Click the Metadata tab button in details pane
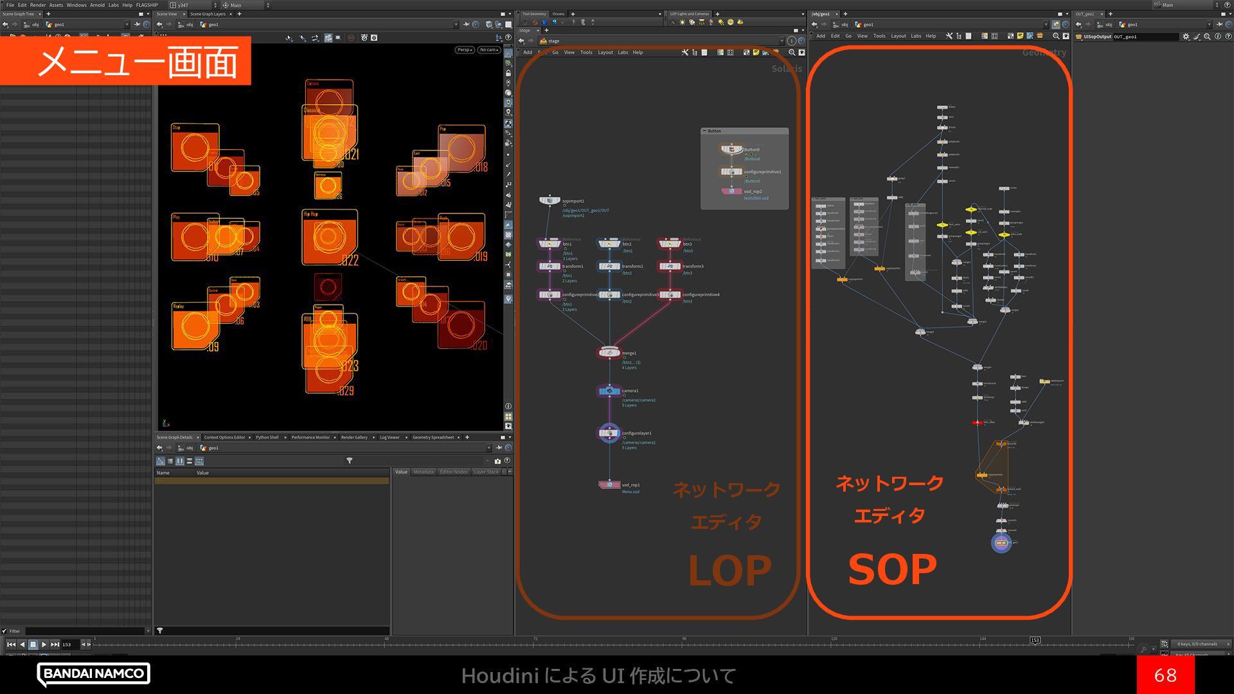The height and width of the screenshot is (694, 1234). (424, 472)
